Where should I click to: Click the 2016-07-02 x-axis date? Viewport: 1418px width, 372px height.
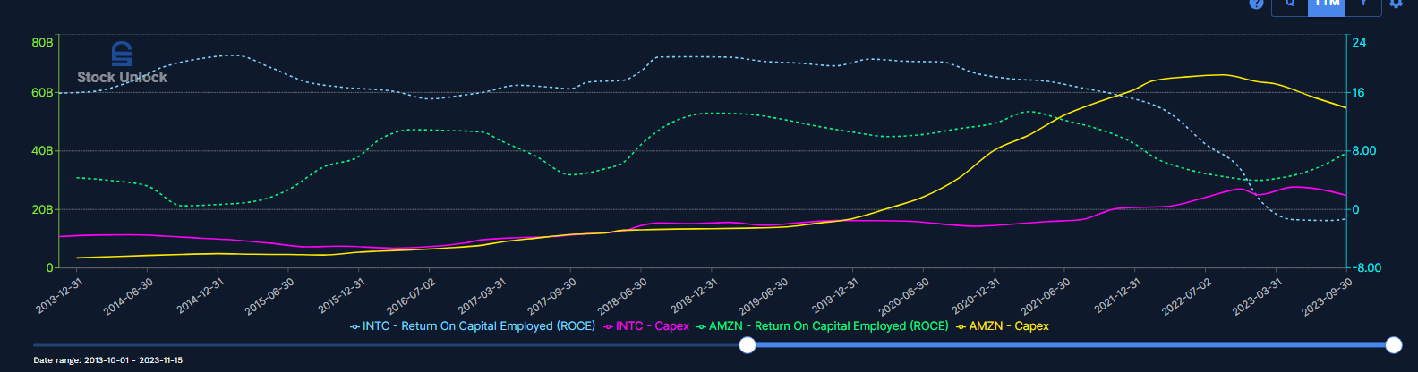tap(410, 295)
